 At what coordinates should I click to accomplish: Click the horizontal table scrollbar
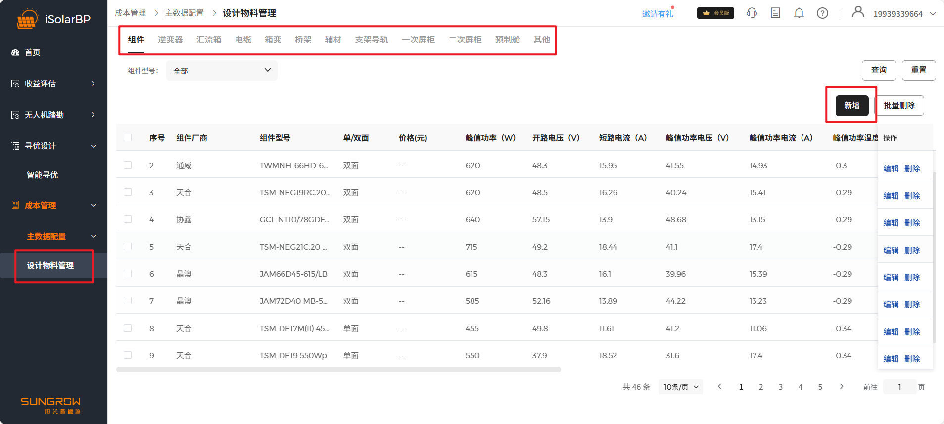[338, 369]
